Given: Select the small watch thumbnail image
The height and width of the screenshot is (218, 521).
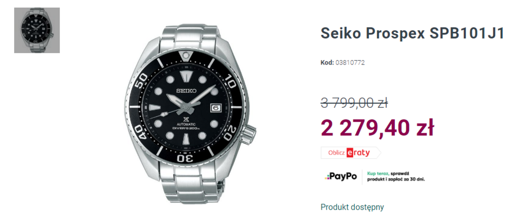Looking at the screenshot, I should click(37, 30).
